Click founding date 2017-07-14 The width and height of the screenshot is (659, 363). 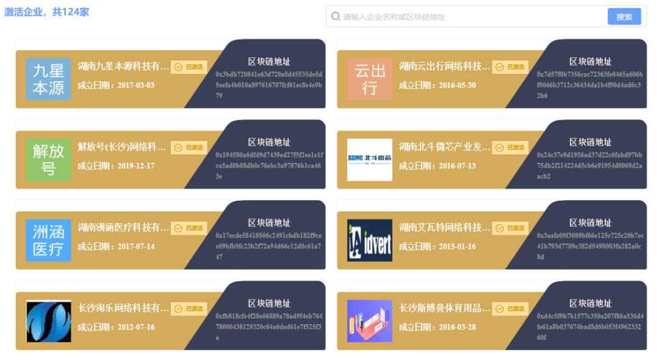[135, 246]
